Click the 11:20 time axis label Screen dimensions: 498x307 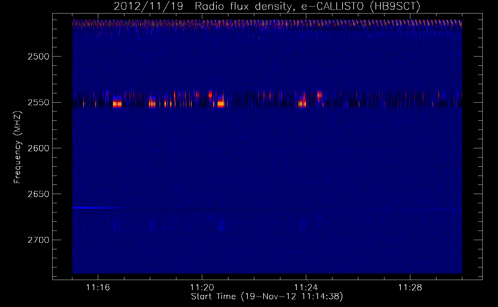click(202, 288)
